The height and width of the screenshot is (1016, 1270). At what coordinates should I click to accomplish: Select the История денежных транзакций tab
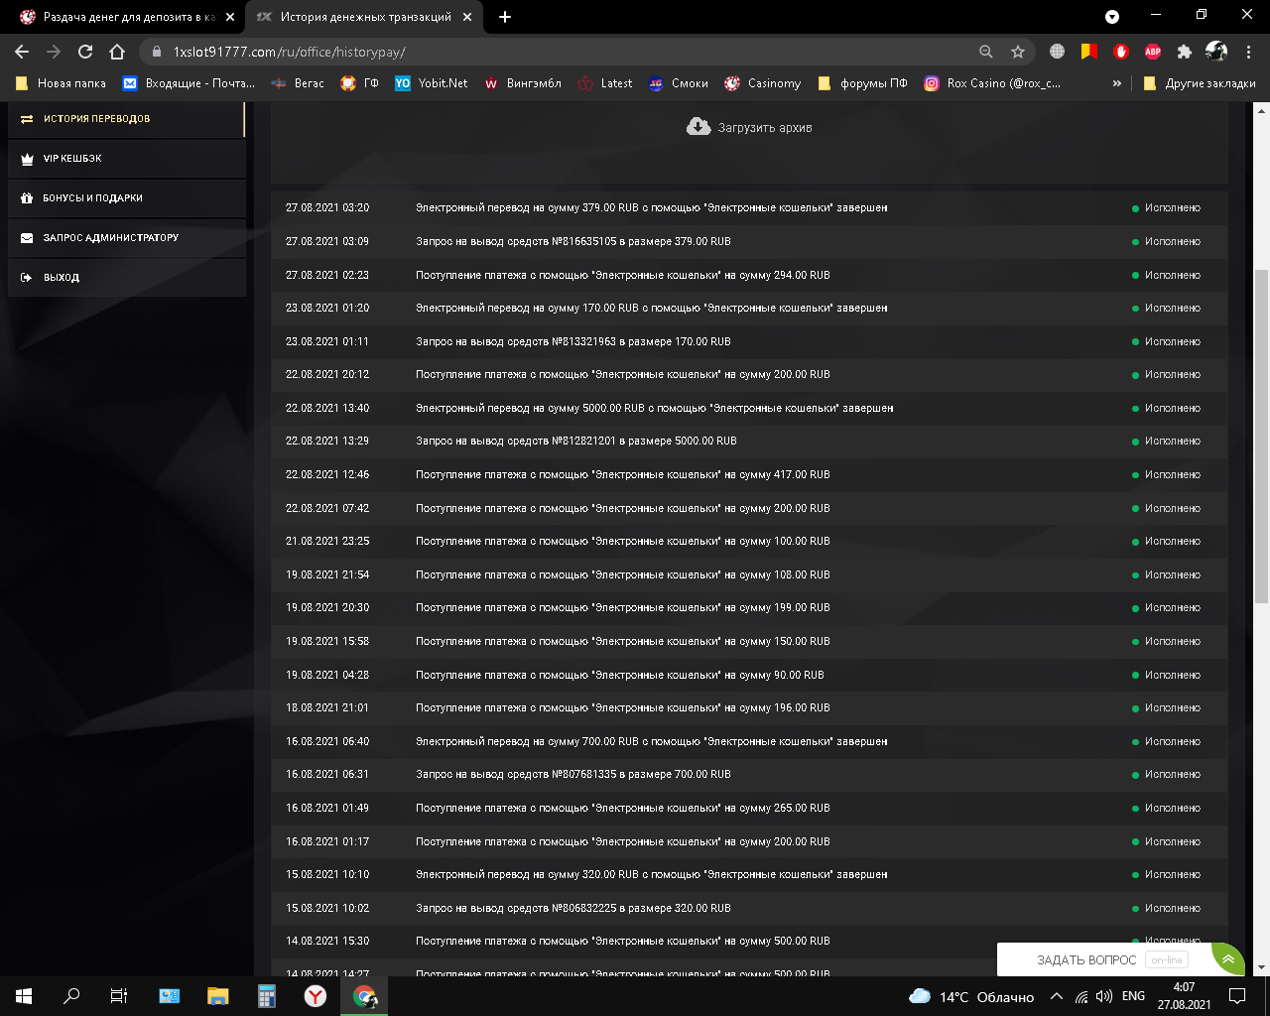coord(364,17)
